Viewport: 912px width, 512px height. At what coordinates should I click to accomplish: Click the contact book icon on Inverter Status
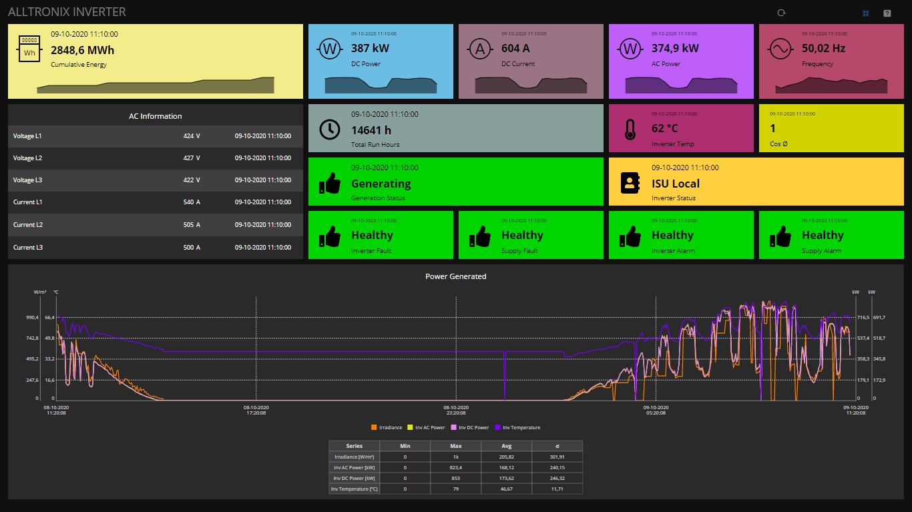pos(630,182)
